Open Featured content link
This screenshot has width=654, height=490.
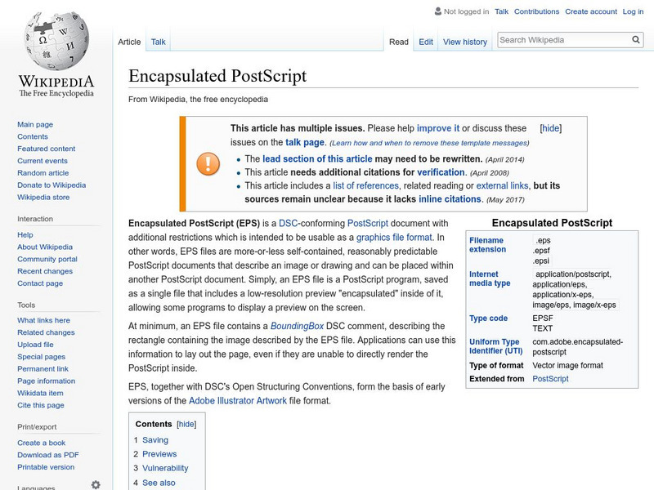[x=47, y=149]
